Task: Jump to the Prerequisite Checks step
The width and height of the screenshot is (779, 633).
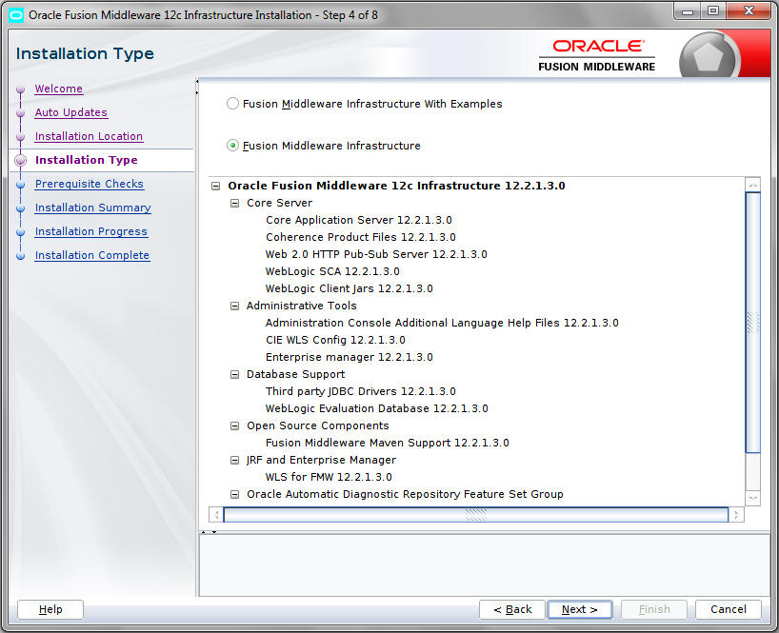Action: (x=90, y=185)
